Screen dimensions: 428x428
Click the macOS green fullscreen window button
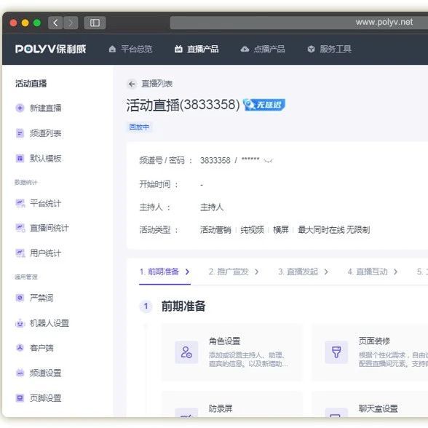[x=37, y=23]
